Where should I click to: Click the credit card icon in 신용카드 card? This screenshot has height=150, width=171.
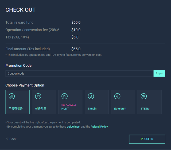[x=38, y=96]
